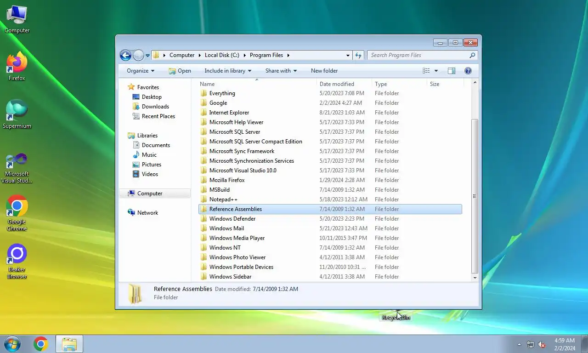Select the Microsoft Help Viewer folder icon
This screenshot has height=353, width=588.
pos(204,122)
